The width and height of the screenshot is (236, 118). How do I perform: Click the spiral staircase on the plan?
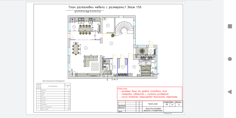coord(124,29)
